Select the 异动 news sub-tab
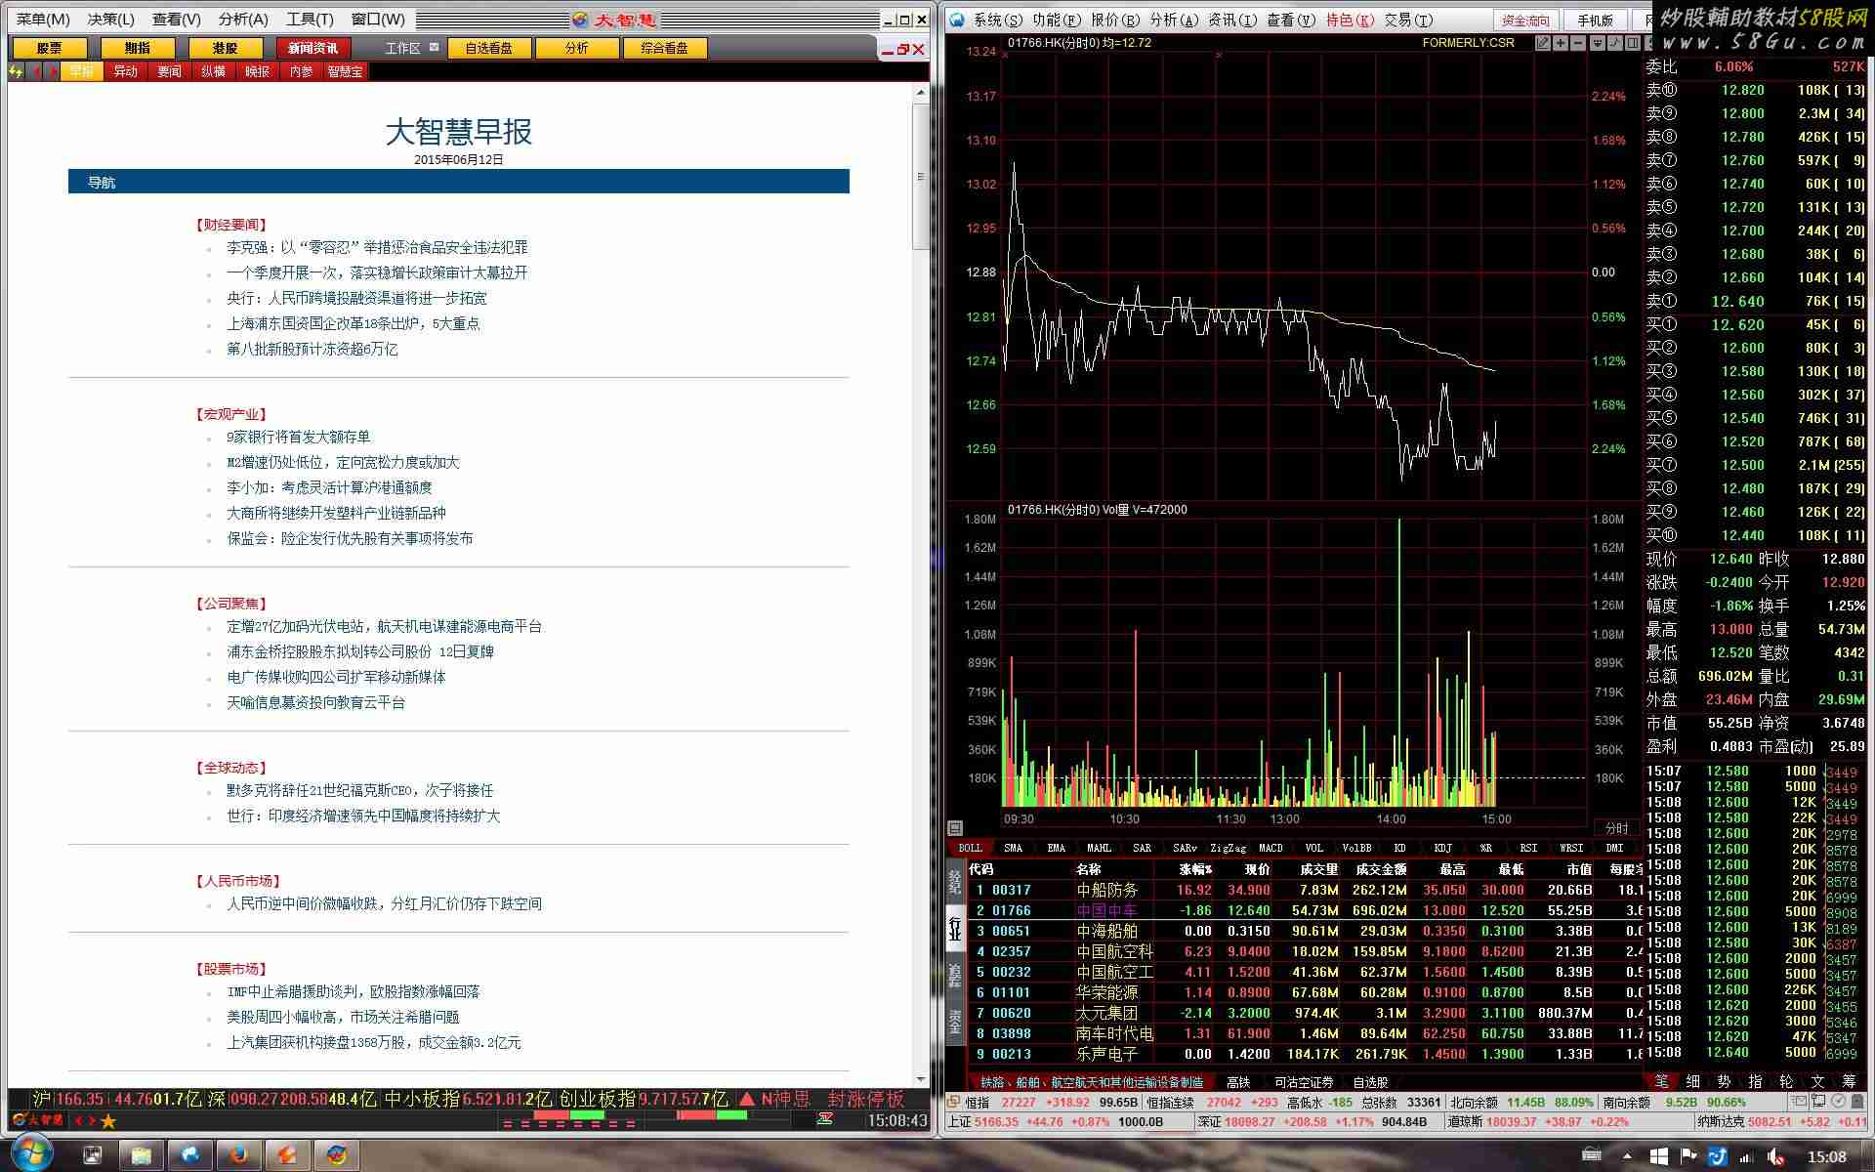Image resolution: width=1875 pixels, height=1172 pixels. click(126, 71)
